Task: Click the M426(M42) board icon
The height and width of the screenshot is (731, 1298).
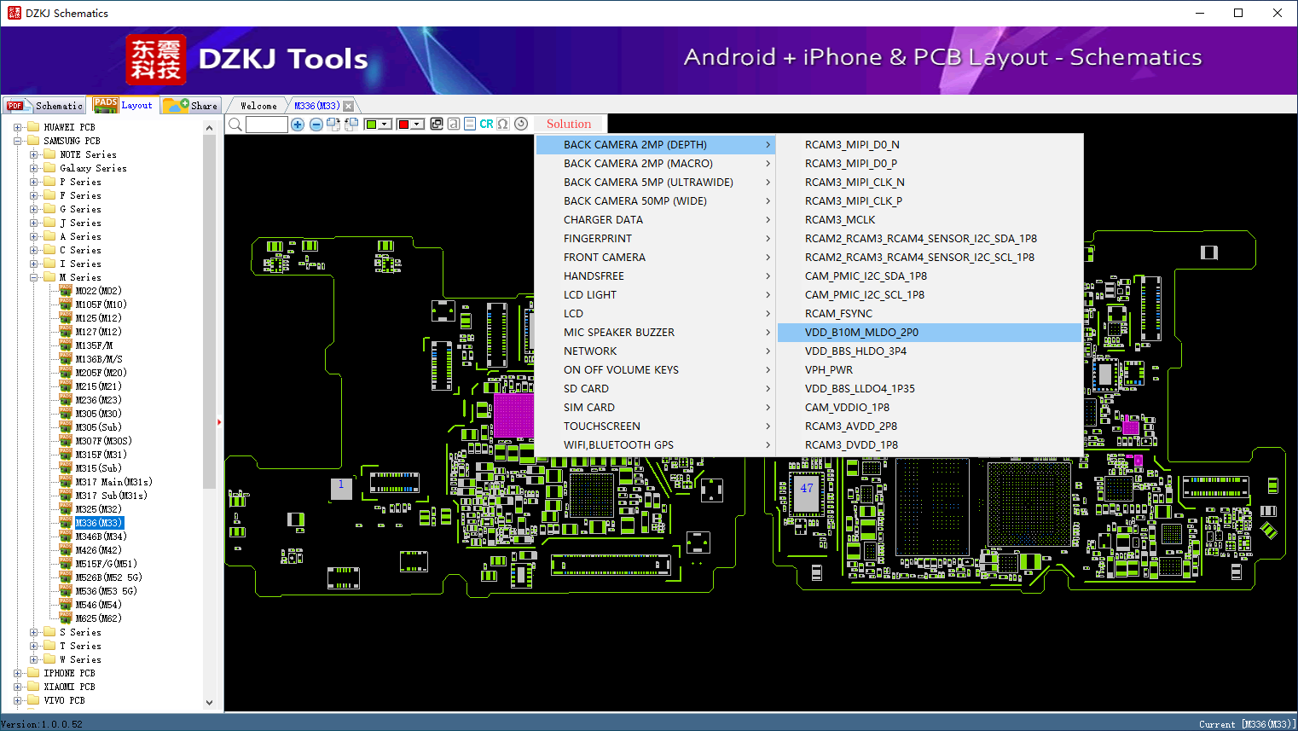Action: tap(66, 550)
